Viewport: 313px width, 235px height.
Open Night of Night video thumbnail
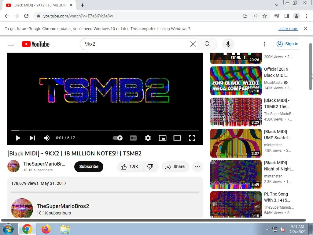click(236, 174)
